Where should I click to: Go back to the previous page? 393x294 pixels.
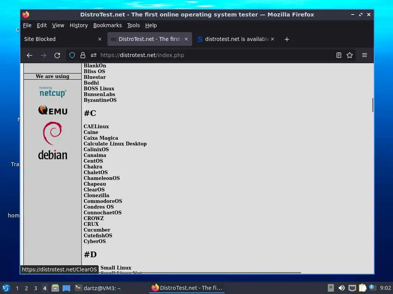[30, 55]
